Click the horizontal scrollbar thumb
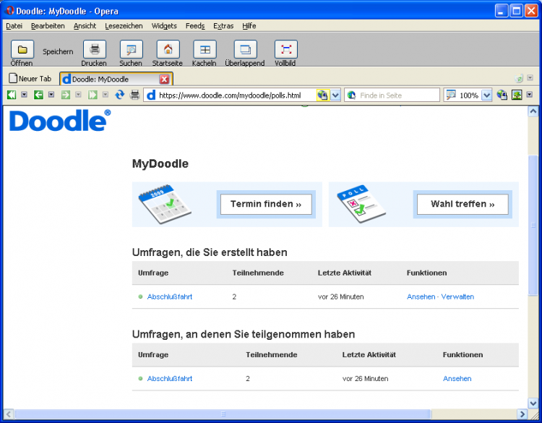Image resolution: width=542 pixels, height=423 pixels. tap(223, 414)
